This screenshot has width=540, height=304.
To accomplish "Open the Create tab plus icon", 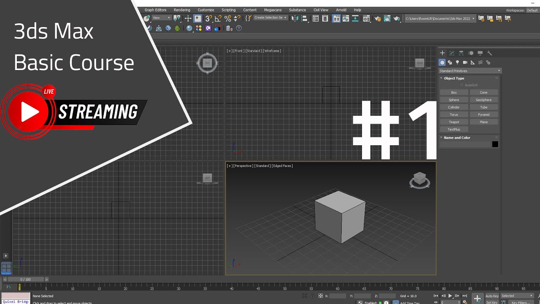I will coord(442,53).
